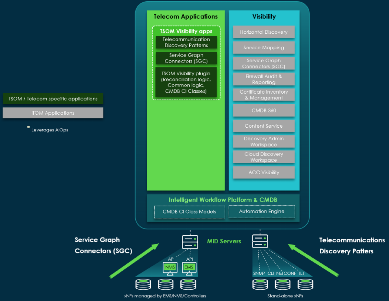Open Certificate Inventory & Management

[264, 95]
